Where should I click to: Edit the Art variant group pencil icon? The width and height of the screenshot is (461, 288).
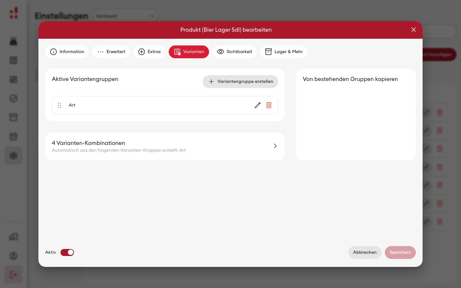pos(258,105)
